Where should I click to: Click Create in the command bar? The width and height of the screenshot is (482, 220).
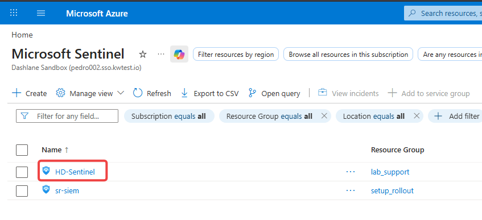pyautogui.click(x=30, y=93)
